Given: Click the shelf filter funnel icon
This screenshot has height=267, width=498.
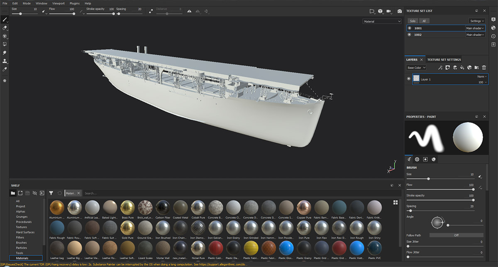Looking at the screenshot, I should 51,193.
